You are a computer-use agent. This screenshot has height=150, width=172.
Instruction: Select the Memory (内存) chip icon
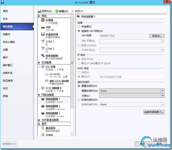(x=43, y=28)
